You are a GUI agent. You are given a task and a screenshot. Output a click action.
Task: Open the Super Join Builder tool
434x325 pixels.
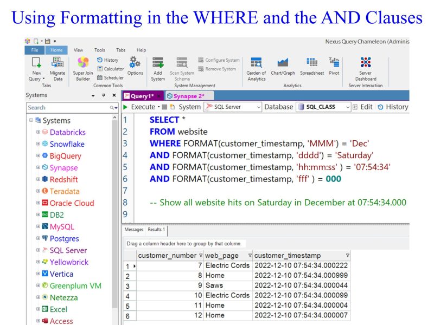tap(83, 69)
